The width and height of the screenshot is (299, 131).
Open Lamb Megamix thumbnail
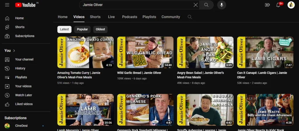86,110
